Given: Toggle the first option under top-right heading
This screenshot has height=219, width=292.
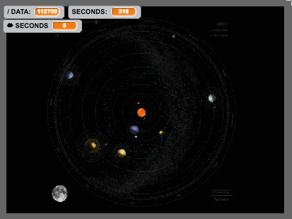Looking at the screenshot, I should pyautogui.click(x=219, y=30).
